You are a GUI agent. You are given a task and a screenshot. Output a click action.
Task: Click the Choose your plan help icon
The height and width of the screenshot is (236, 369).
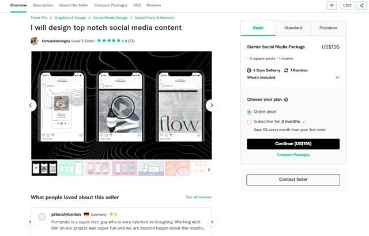286,100
